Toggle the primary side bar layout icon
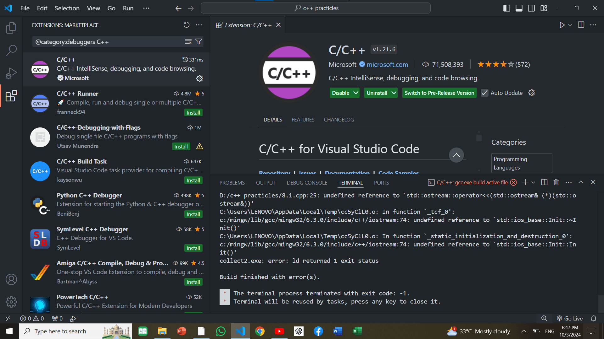This screenshot has width=604, height=339. (507, 8)
